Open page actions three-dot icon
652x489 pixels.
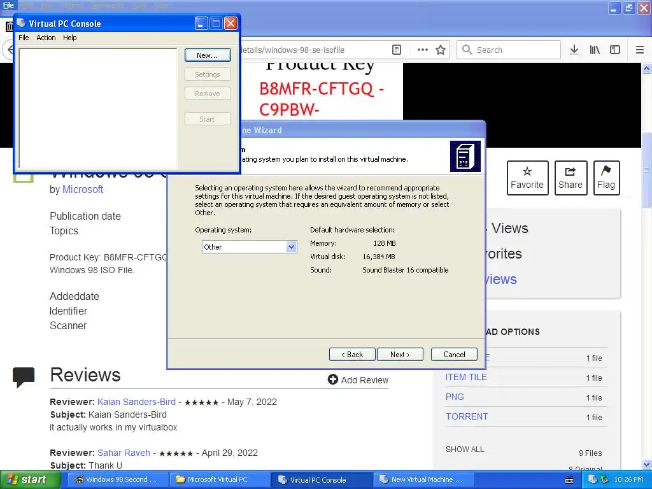(x=423, y=50)
